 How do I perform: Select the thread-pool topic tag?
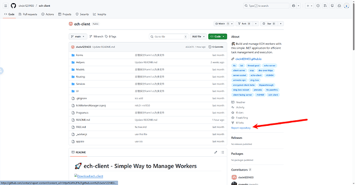pyautogui.click(x=253, y=65)
